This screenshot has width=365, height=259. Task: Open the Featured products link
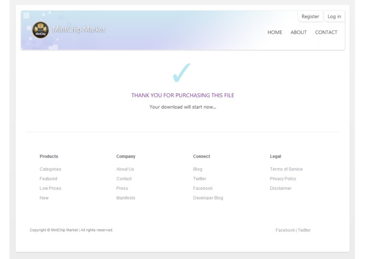[48, 179]
